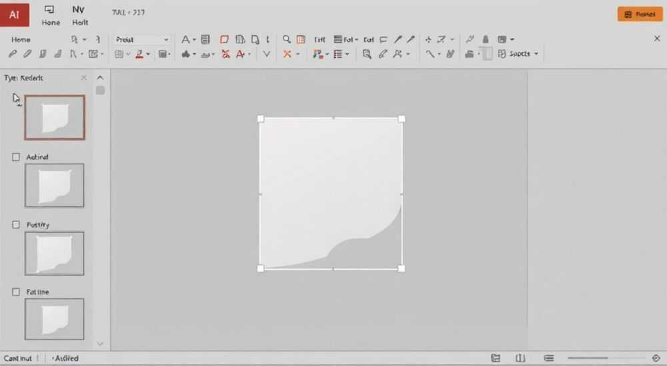Open the Spects dropdown

click(x=518, y=54)
